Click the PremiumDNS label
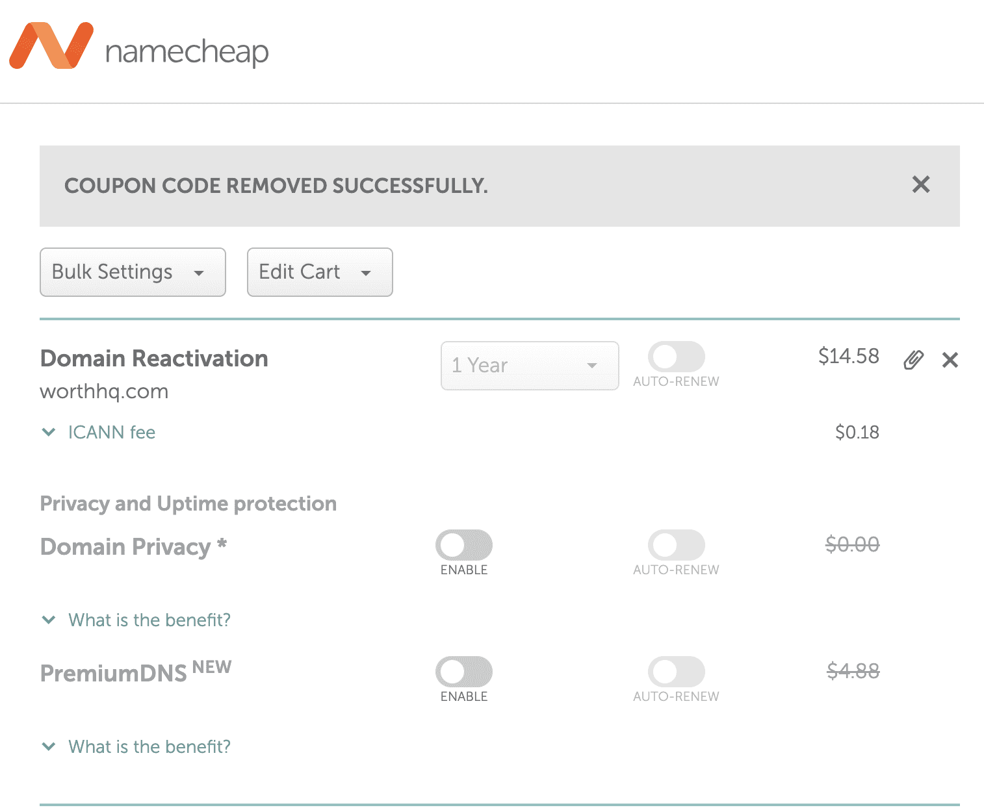Screen dimensions: 984x812 (114, 674)
